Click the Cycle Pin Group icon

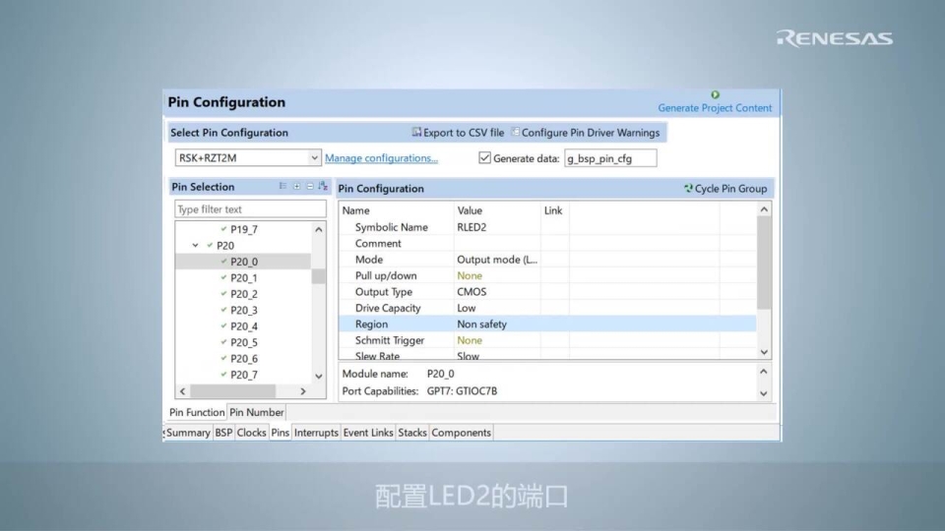click(x=688, y=189)
